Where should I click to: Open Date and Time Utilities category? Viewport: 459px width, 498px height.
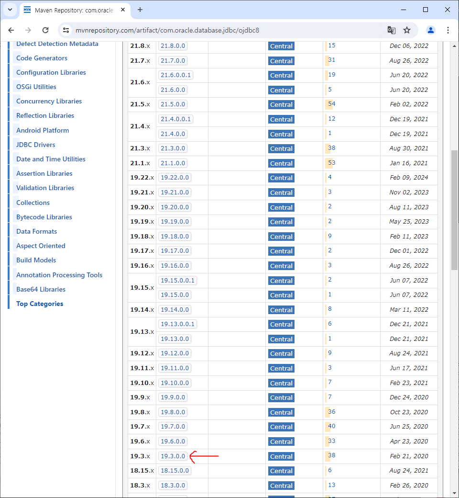[x=51, y=159]
